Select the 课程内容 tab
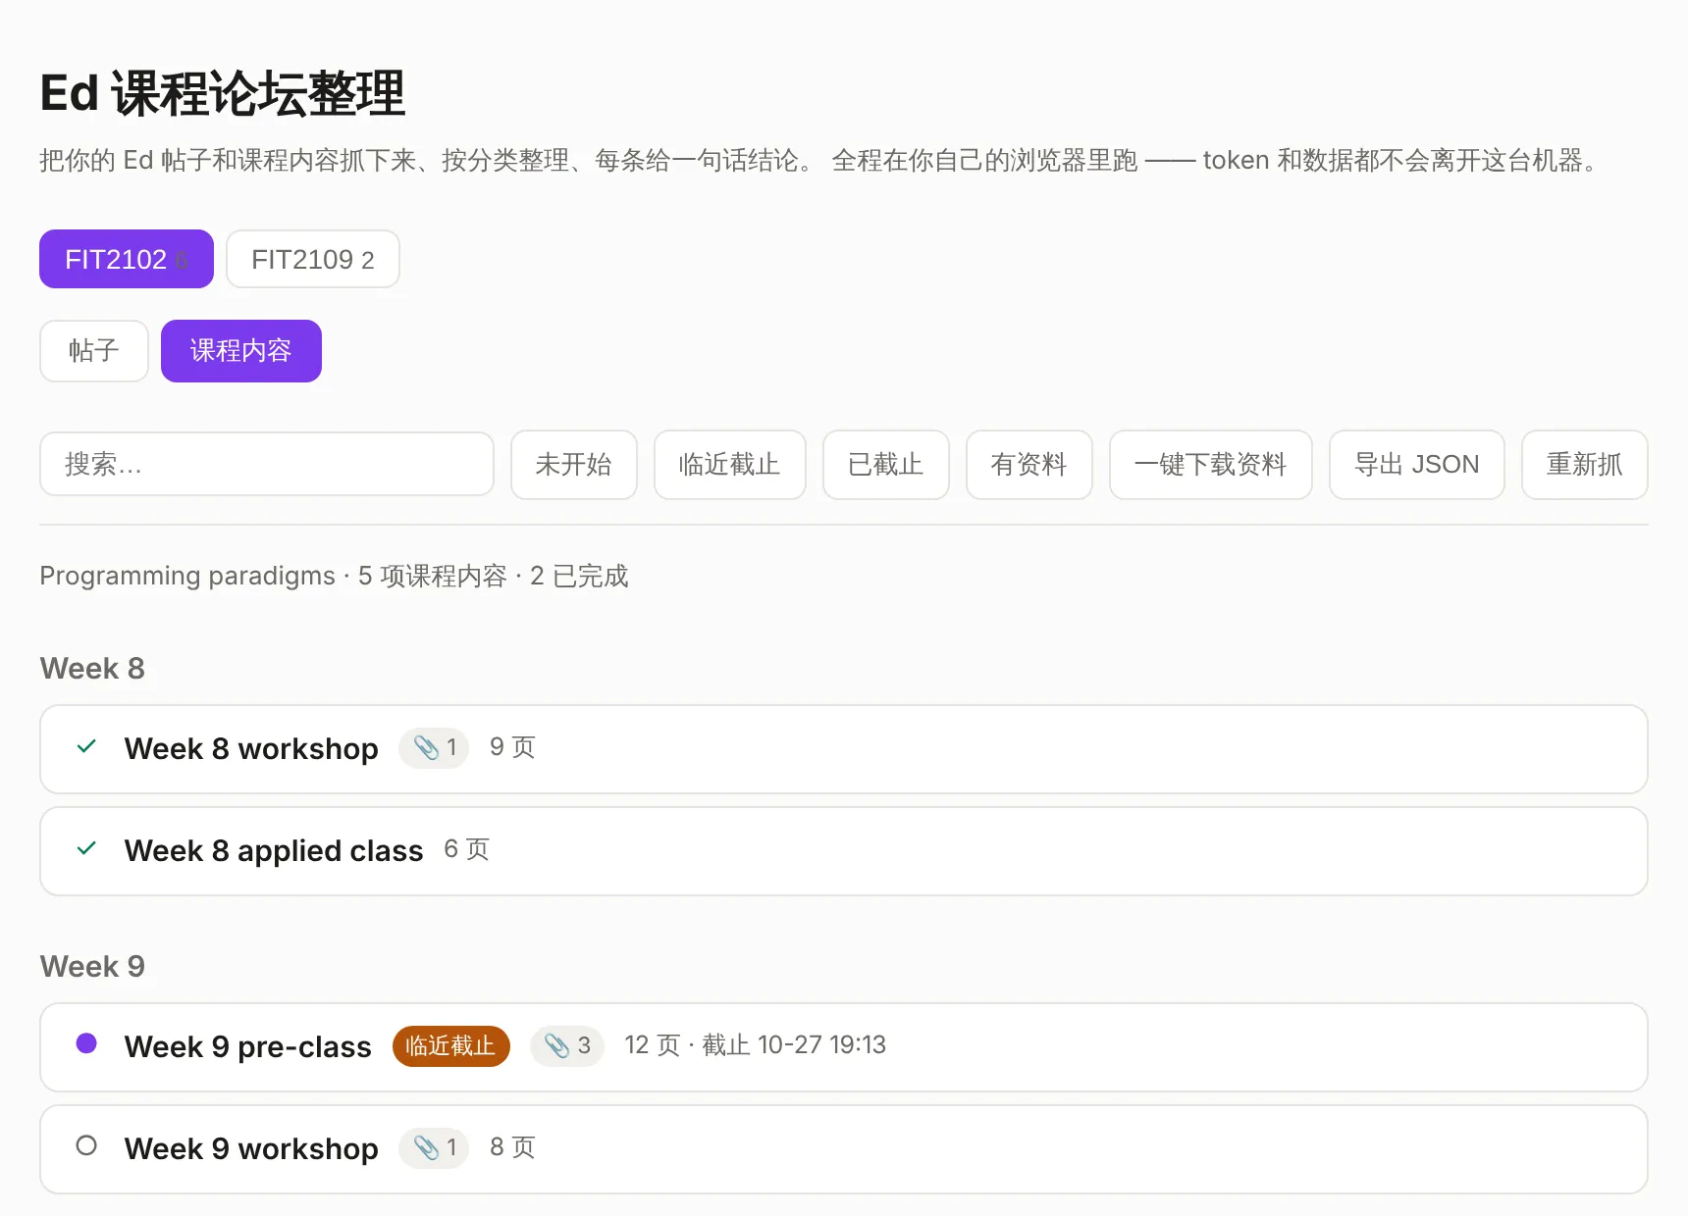 coord(241,351)
